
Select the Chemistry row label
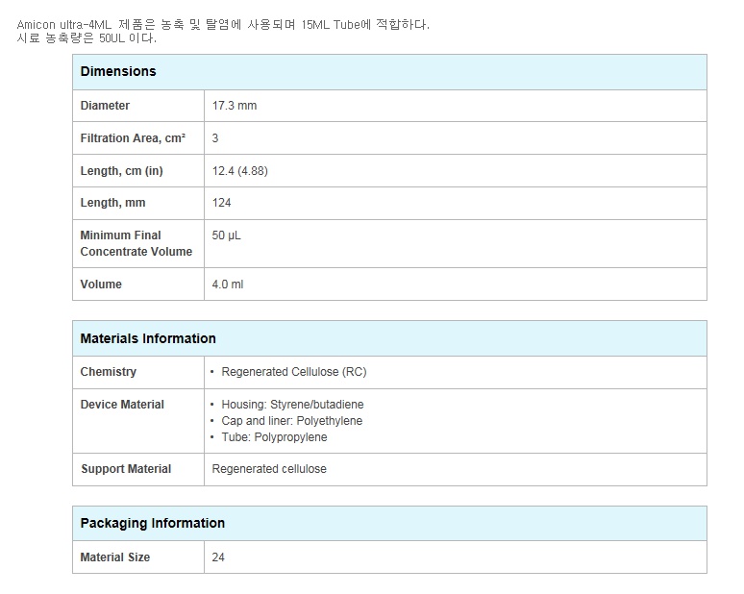tap(108, 372)
